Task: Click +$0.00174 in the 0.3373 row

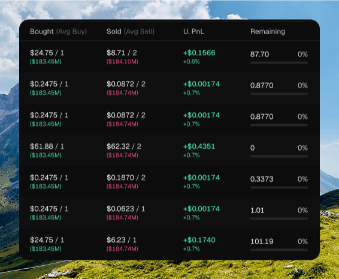Action: [x=201, y=178]
